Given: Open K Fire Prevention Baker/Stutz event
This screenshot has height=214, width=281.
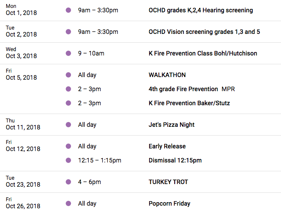Looking at the screenshot, I should point(189,103).
